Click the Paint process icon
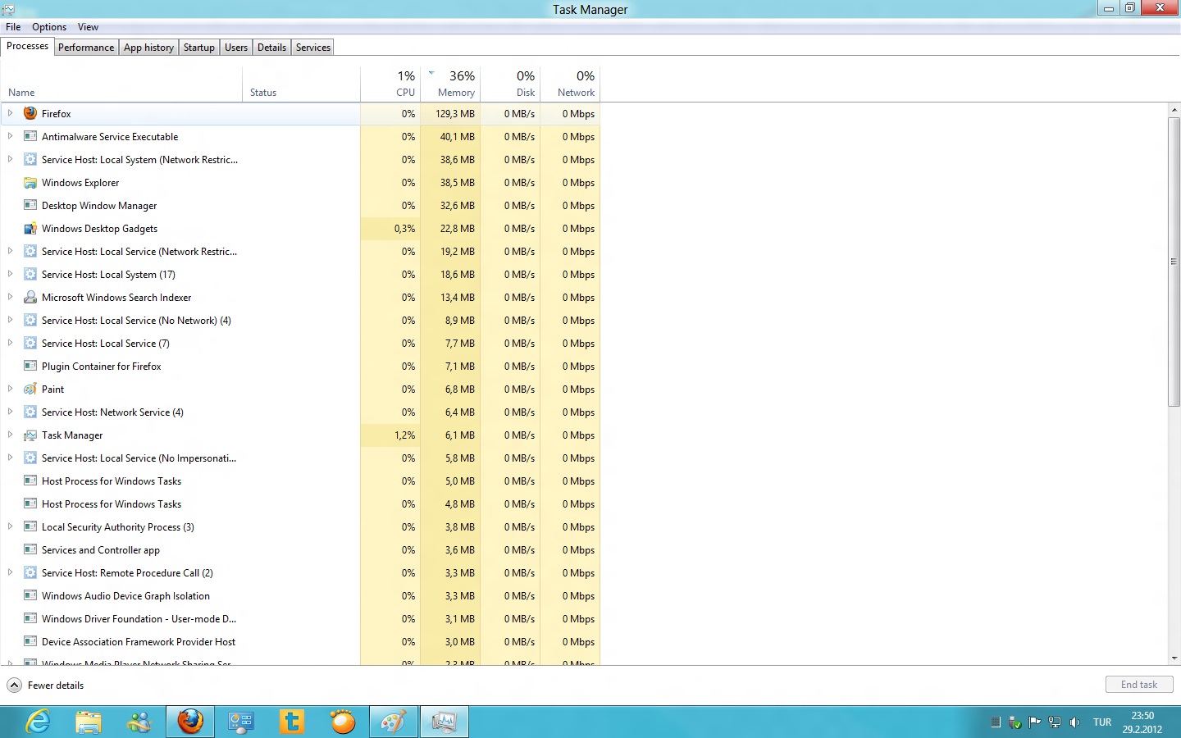The width and height of the screenshot is (1181, 738). 30,389
